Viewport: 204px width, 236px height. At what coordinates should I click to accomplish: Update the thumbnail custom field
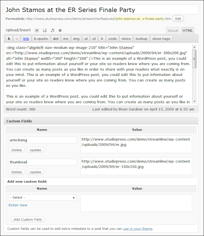tap(35, 172)
